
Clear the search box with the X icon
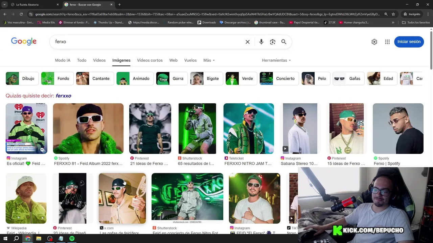point(248,42)
